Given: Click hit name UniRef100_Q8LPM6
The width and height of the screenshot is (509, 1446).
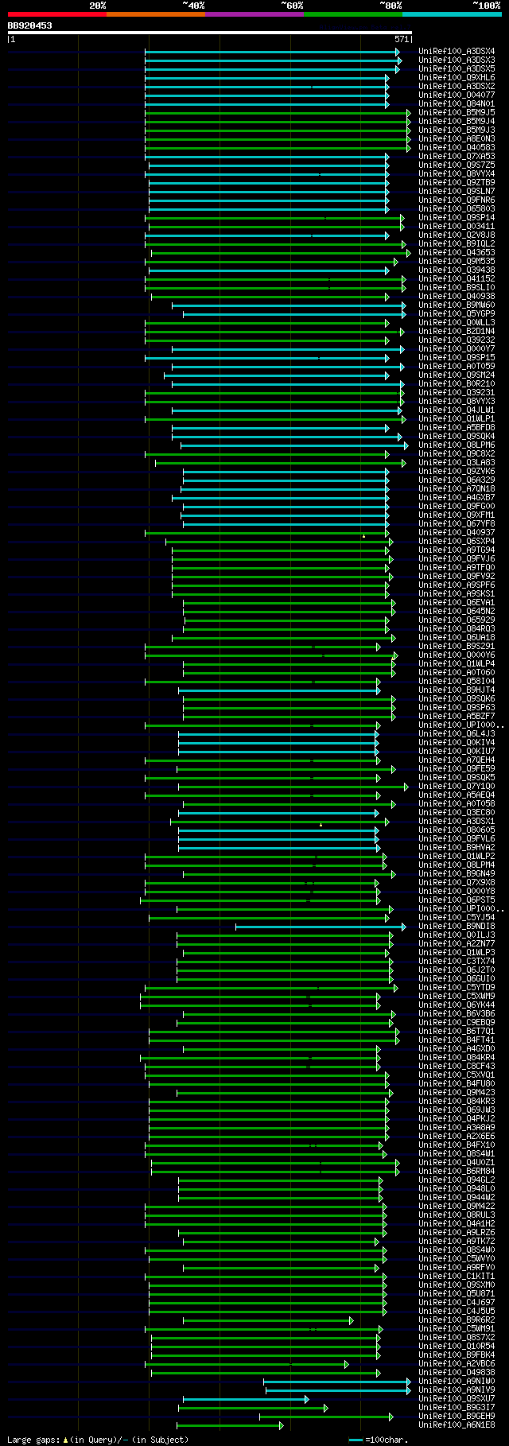Looking at the screenshot, I should tap(457, 445).
